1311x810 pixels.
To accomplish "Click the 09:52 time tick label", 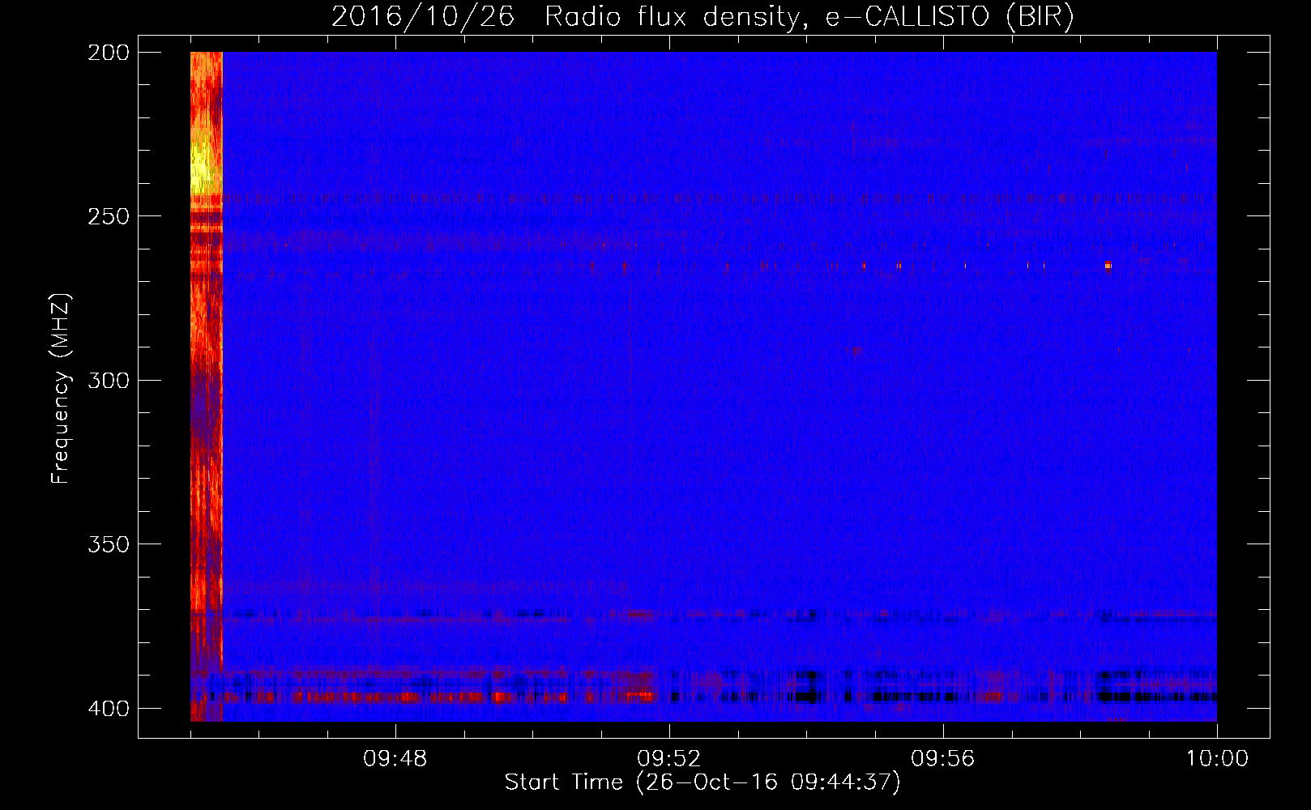I will pyautogui.click(x=669, y=759).
